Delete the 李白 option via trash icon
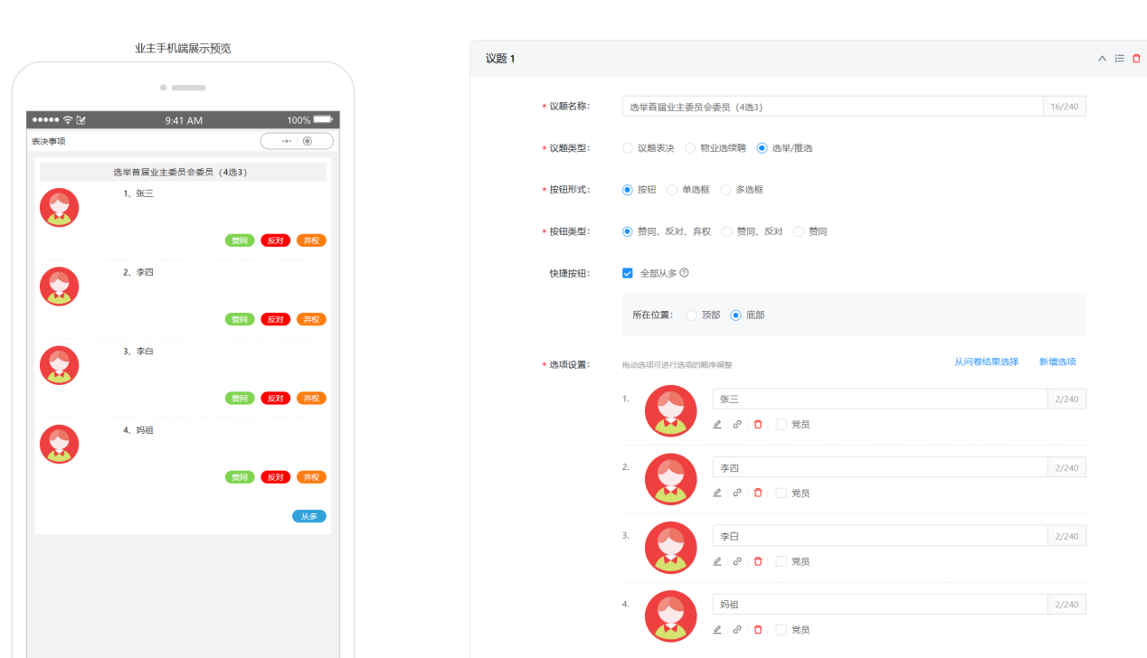1147x658 pixels. [x=758, y=561]
